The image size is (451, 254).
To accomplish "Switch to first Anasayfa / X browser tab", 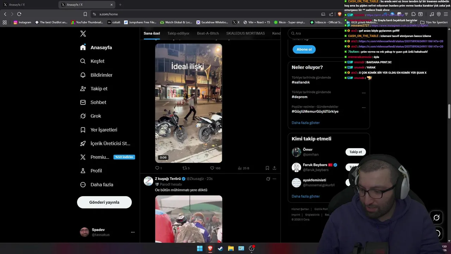I will point(28,5).
